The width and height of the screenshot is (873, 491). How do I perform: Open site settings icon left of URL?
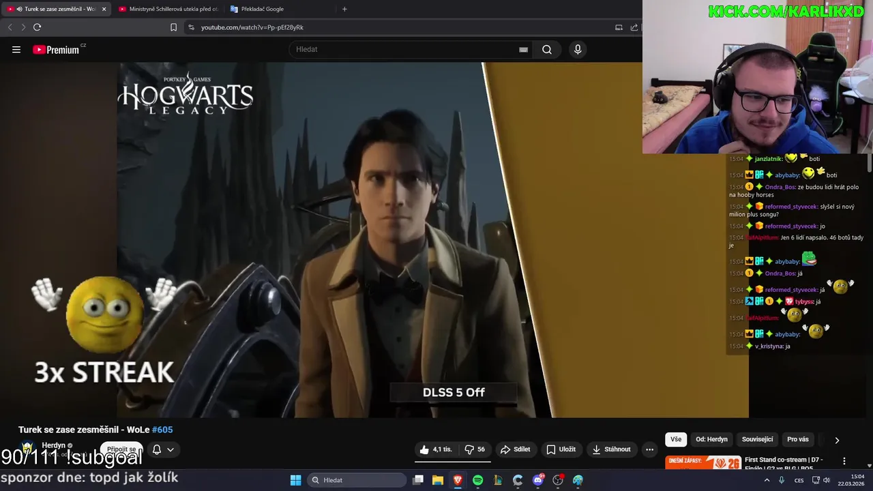pyautogui.click(x=191, y=27)
